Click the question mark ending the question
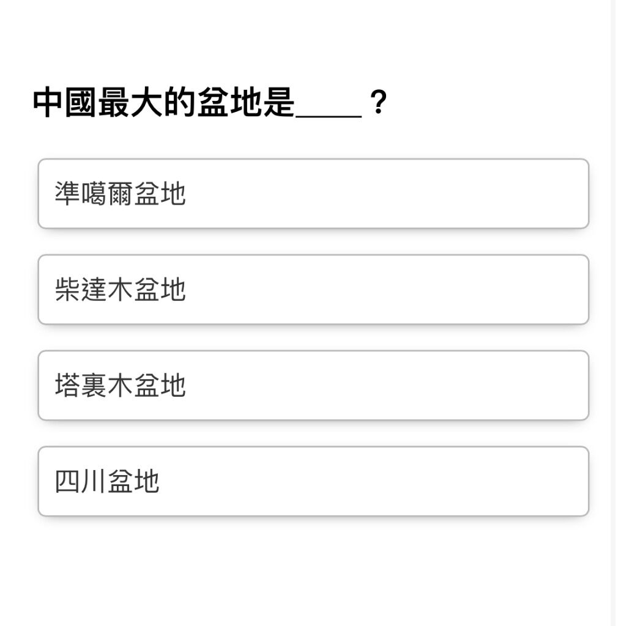This screenshot has width=621, height=626. (379, 102)
